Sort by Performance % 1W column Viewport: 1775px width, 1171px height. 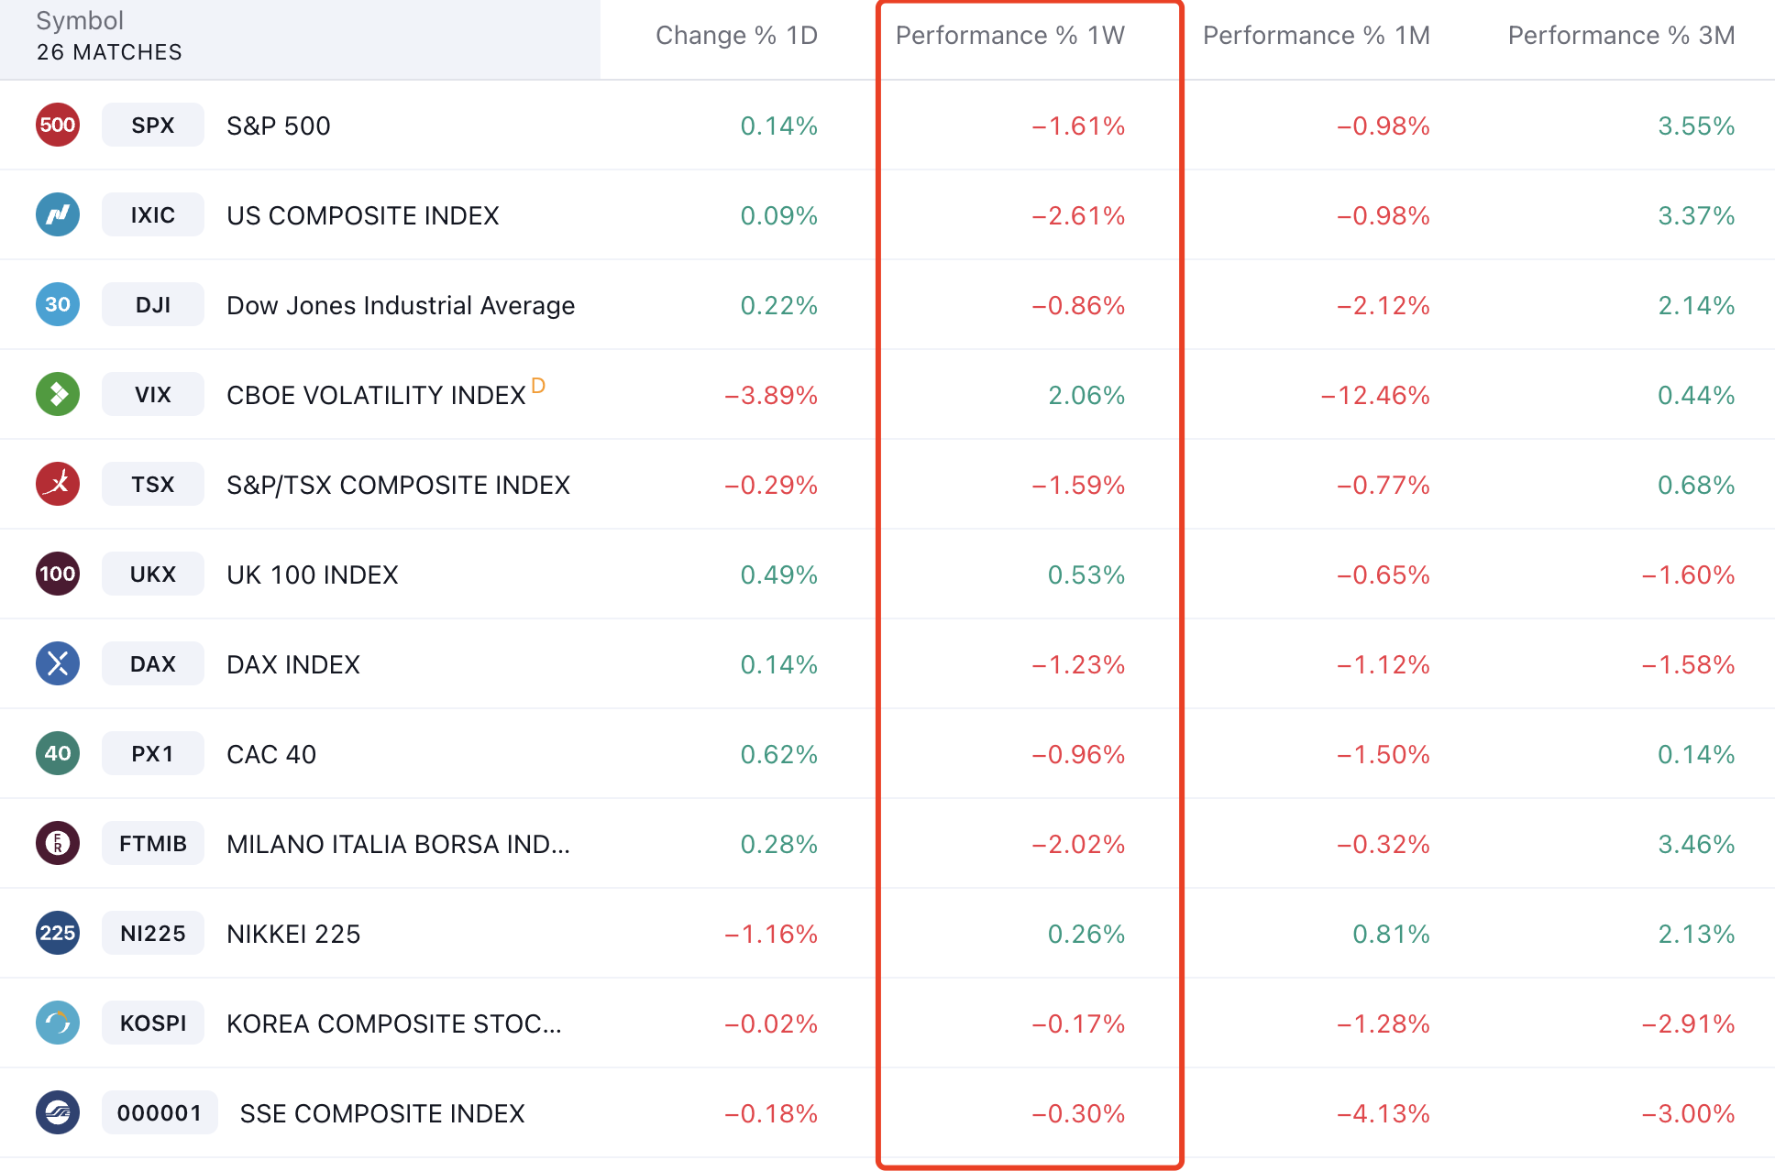tap(1009, 36)
